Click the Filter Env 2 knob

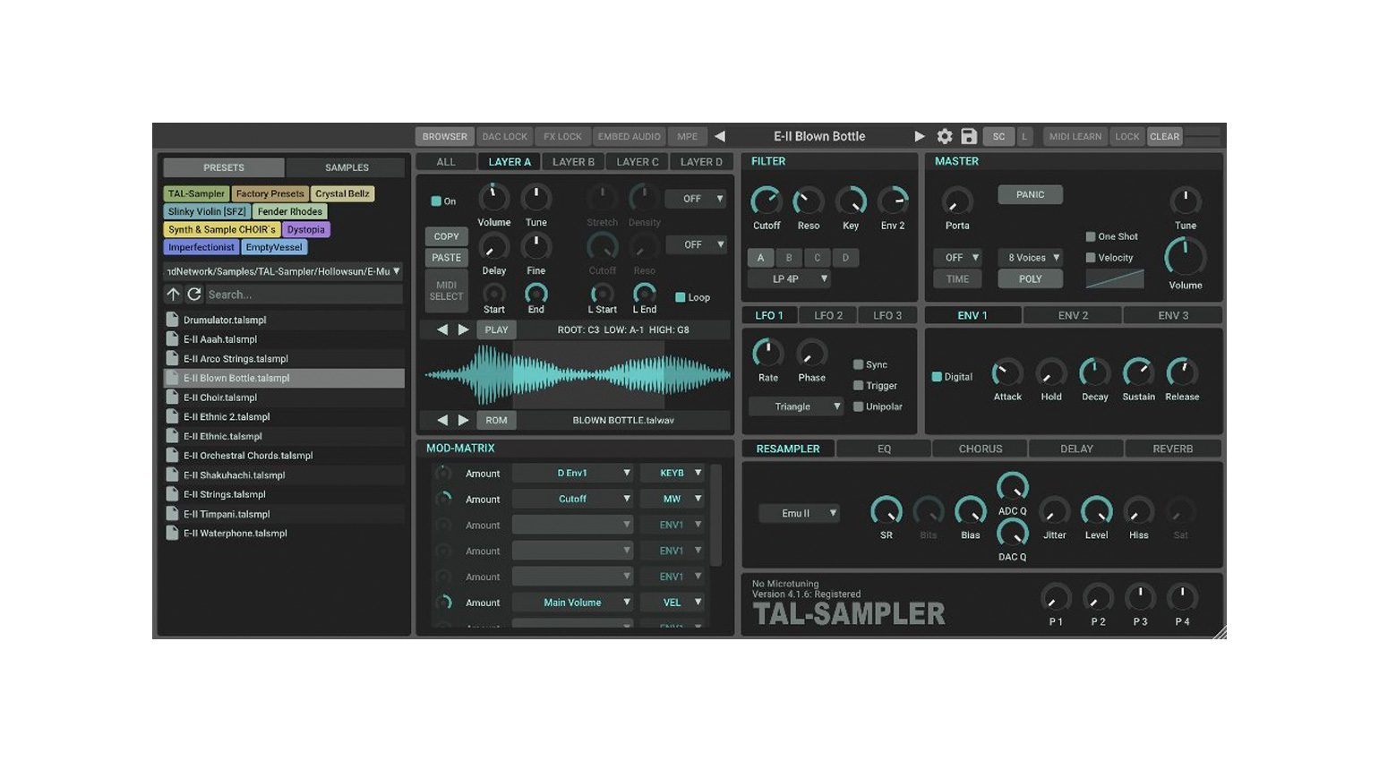(893, 201)
